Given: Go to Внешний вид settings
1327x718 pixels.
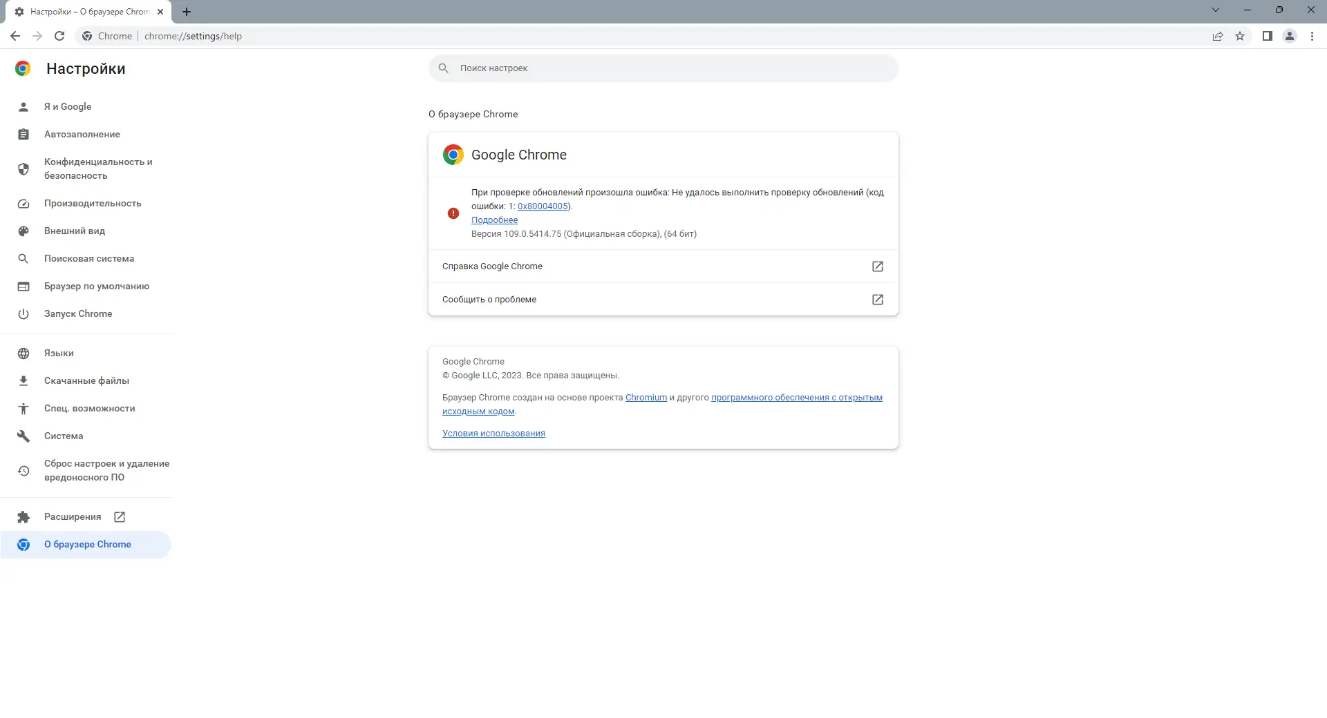Looking at the screenshot, I should click(x=74, y=231).
